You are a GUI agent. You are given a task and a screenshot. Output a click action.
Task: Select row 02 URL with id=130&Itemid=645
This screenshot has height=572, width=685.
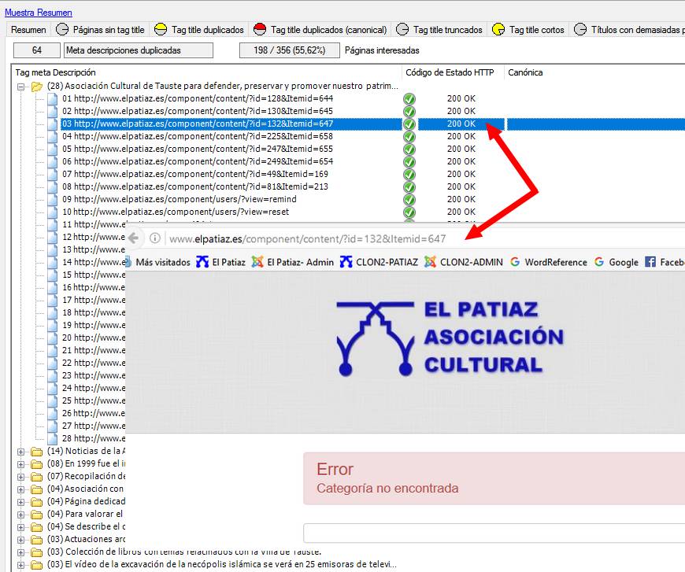tap(198, 112)
